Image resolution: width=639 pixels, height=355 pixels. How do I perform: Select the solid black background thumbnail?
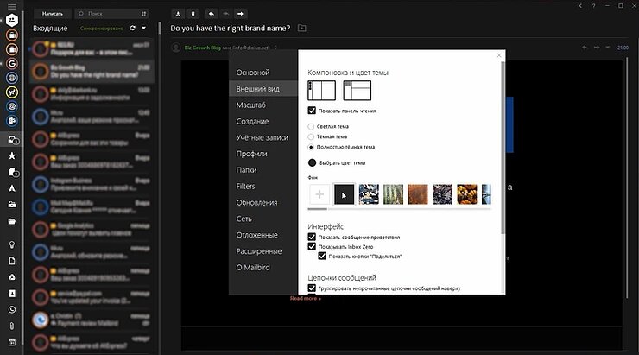[344, 194]
